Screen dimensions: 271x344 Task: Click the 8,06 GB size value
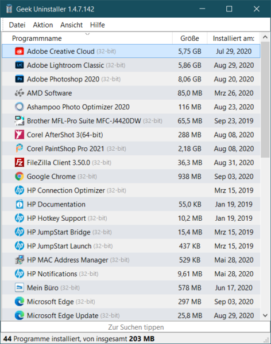click(189, 79)
